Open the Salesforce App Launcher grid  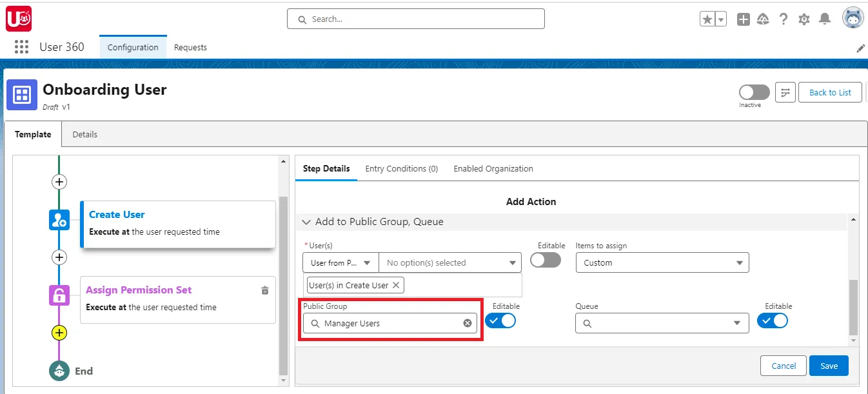pos(21,46)
